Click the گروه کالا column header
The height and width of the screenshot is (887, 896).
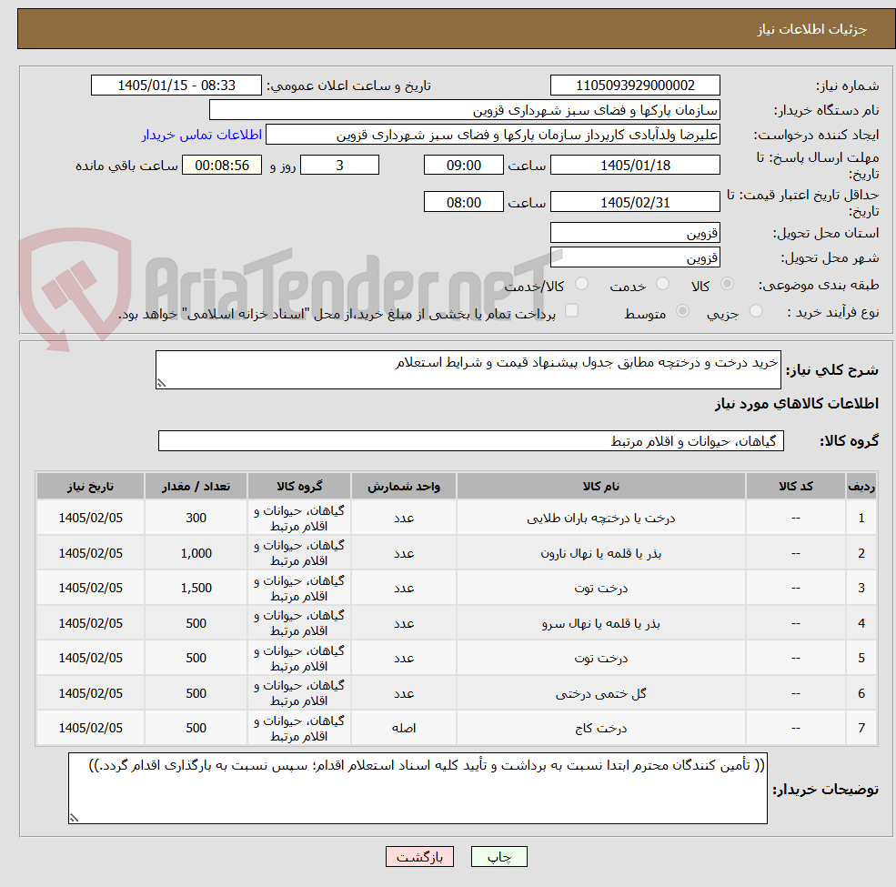tap(299, 487)
